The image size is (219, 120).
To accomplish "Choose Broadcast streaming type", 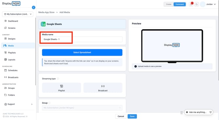I will pyautogui.click(x=103, y=88).
